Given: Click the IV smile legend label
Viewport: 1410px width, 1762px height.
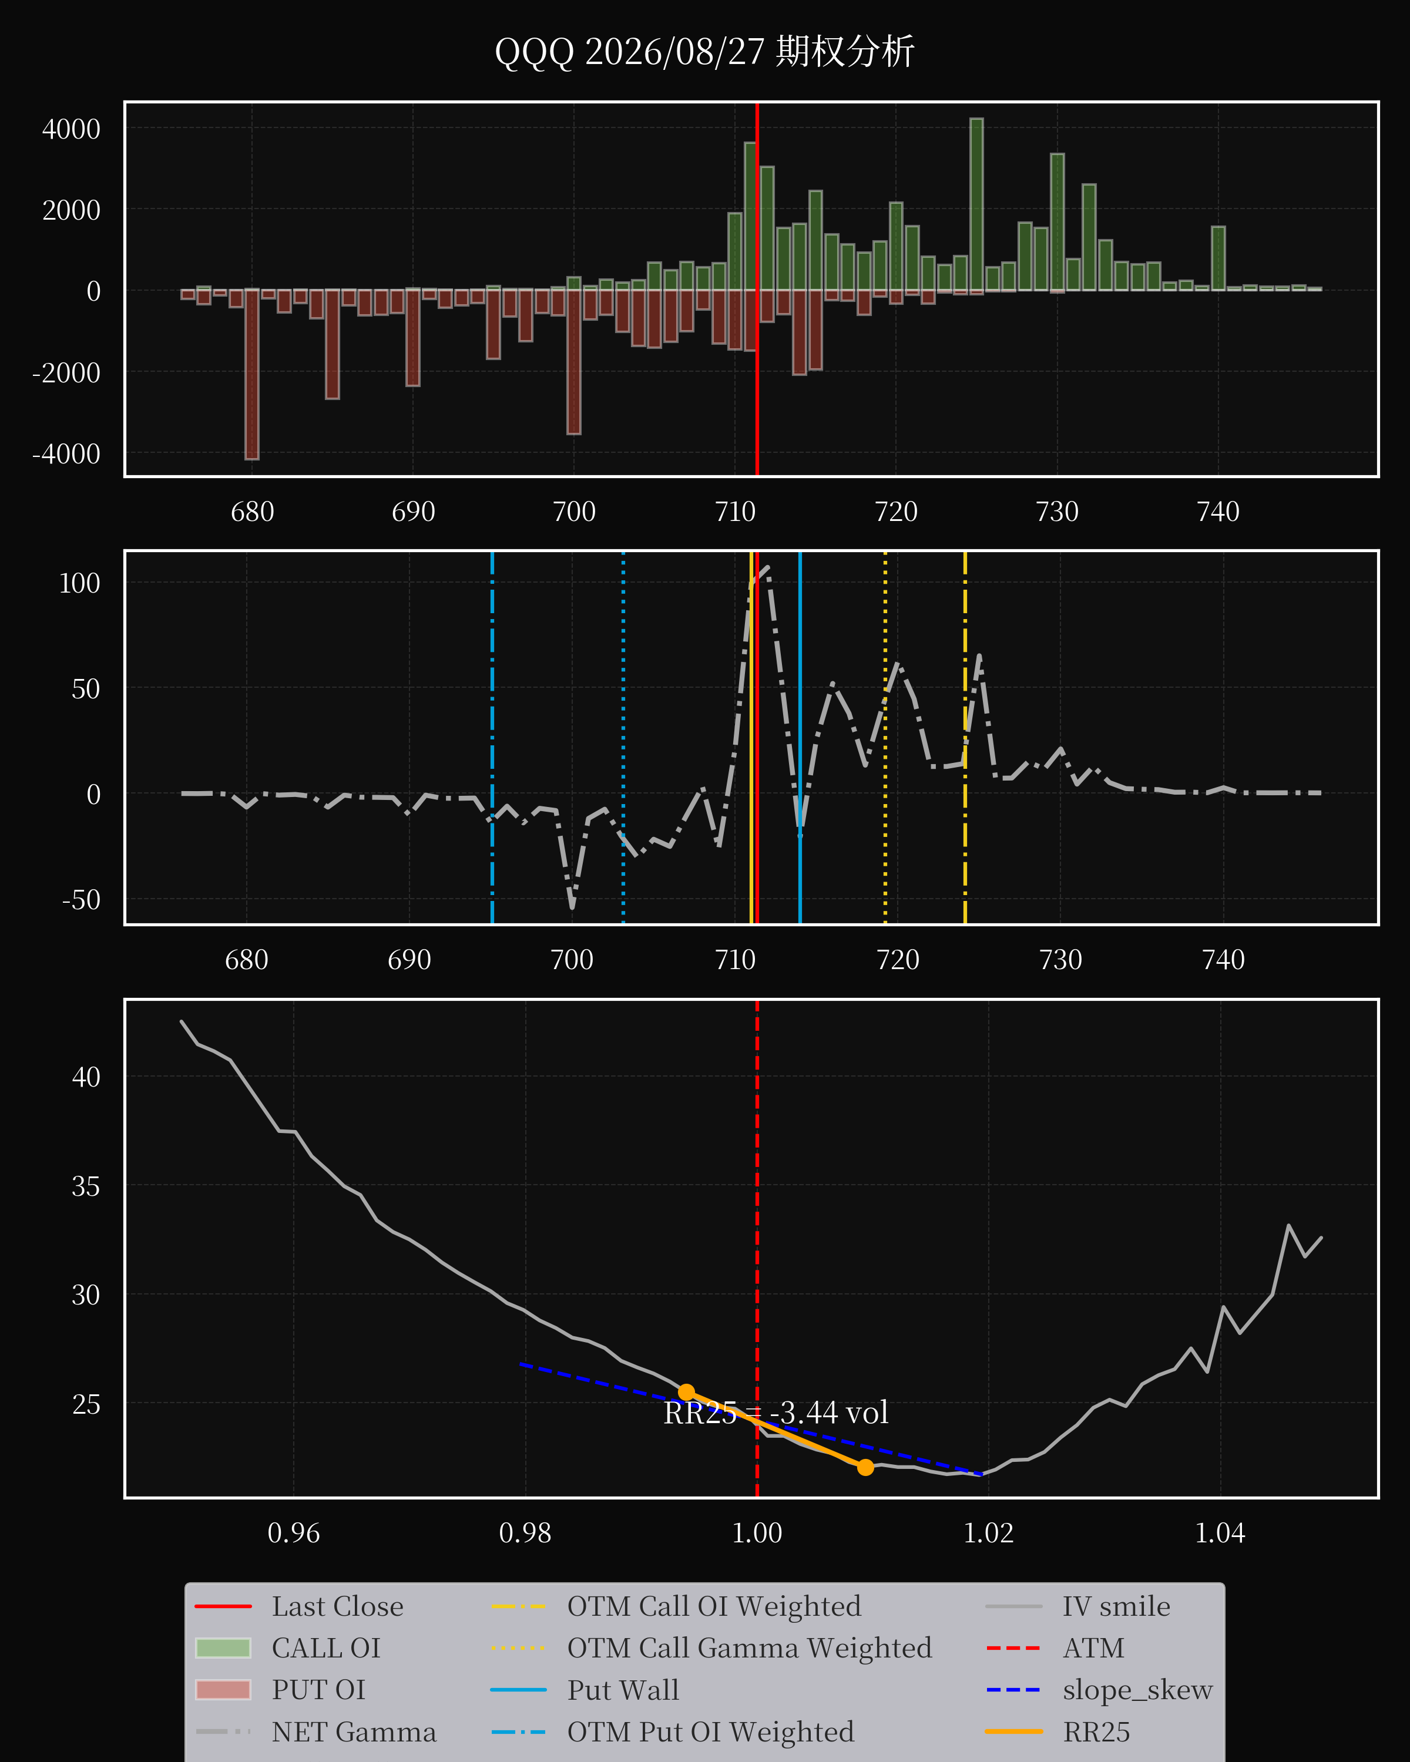Looking at the screenshot, I should [1117, 1607].
